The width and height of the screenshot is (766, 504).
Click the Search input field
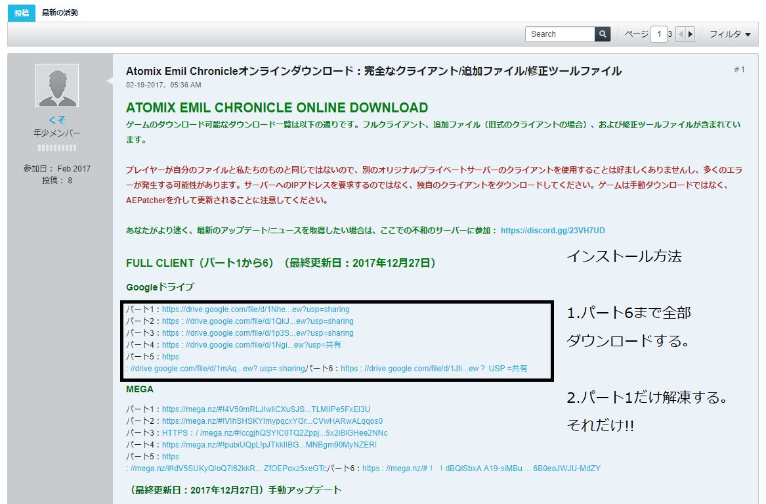pyautogui.click(x=560, y=34)
